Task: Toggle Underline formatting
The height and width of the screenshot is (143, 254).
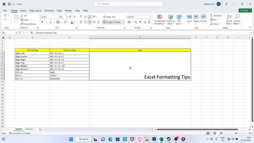Action: (51, 22)
